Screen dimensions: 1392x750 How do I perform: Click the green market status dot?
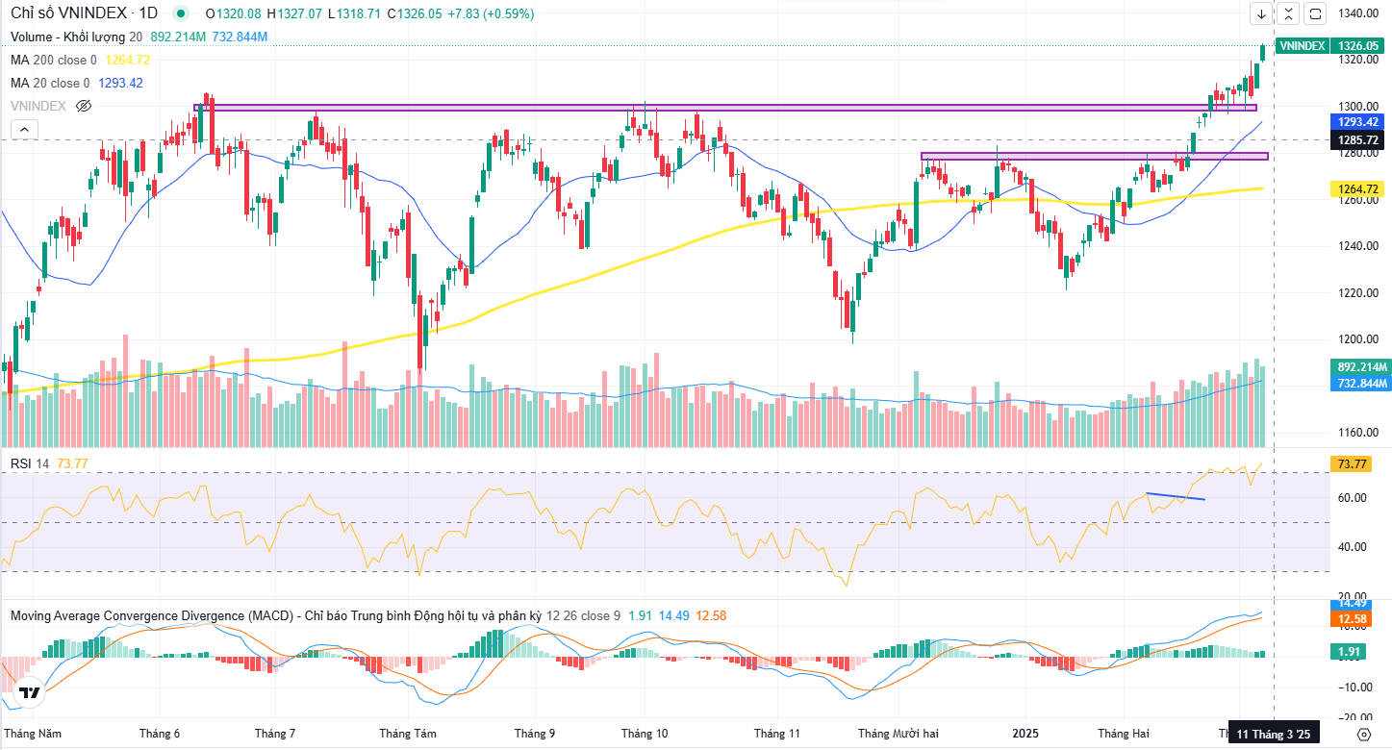click(x=181, y=13)
